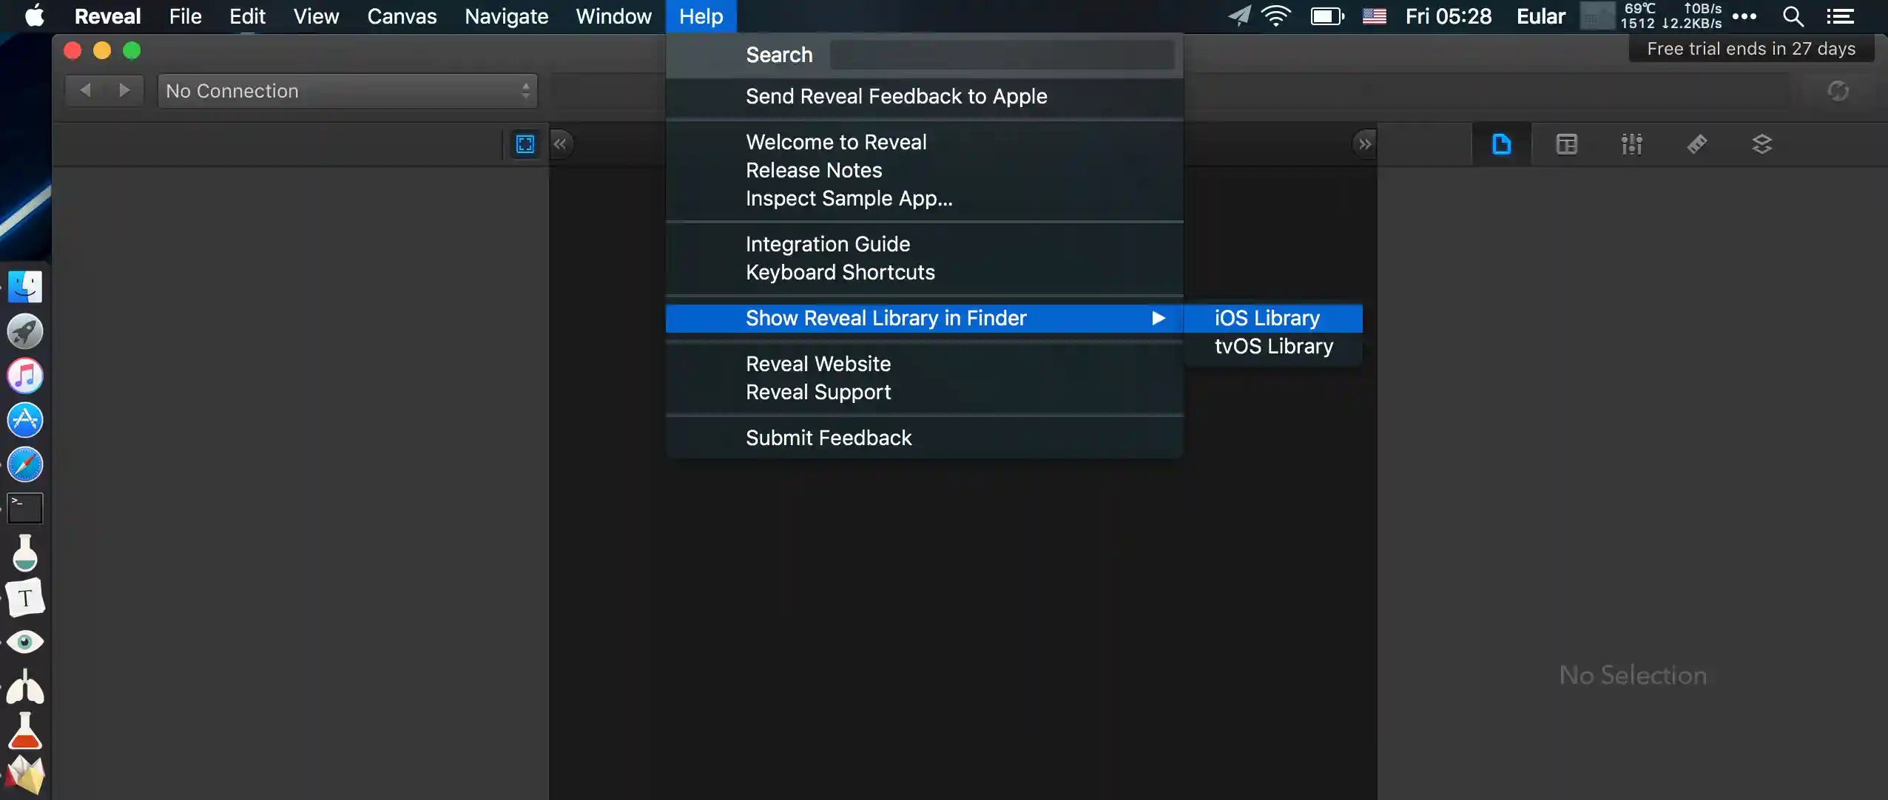Click the forward navigation arrow

(124, 90)
